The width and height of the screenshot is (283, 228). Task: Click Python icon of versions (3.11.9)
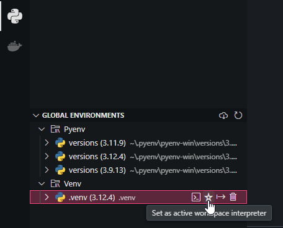pyautogui.click(x=60, y=143)
